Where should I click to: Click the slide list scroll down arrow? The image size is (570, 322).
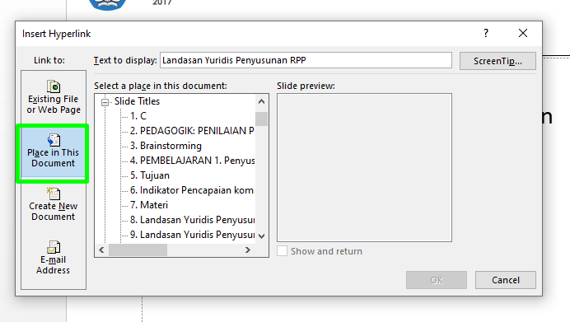(261, 236)
